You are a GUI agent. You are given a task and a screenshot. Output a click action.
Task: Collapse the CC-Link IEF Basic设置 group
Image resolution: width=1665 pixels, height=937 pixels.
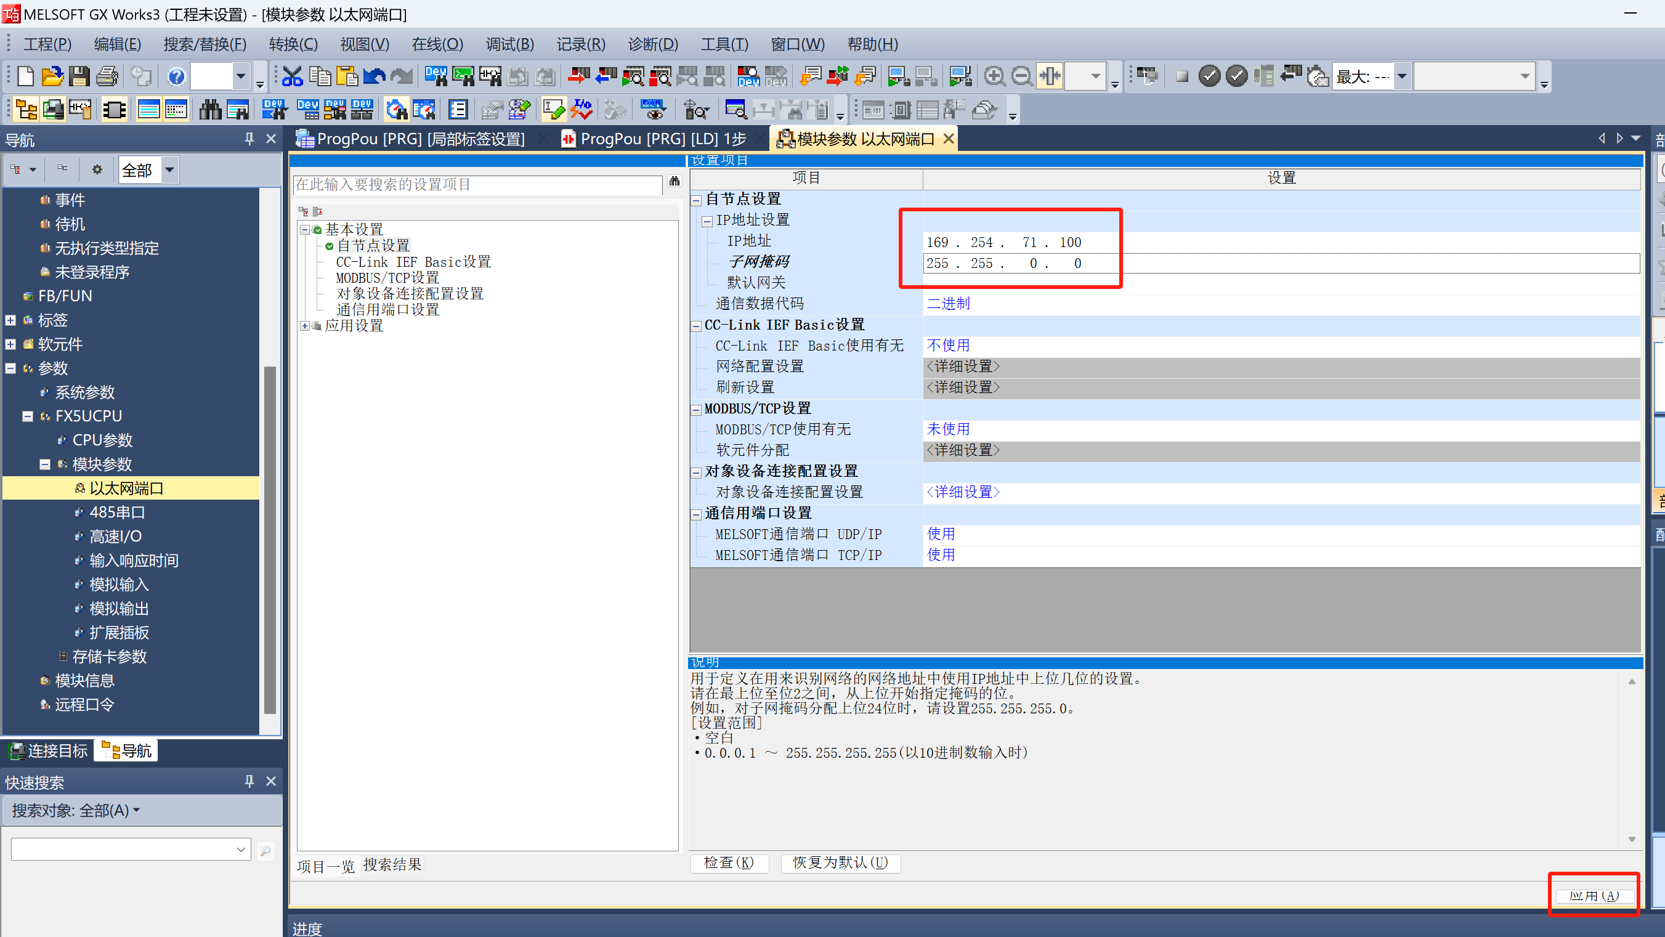pyautogui.click(x=696, y=326)
